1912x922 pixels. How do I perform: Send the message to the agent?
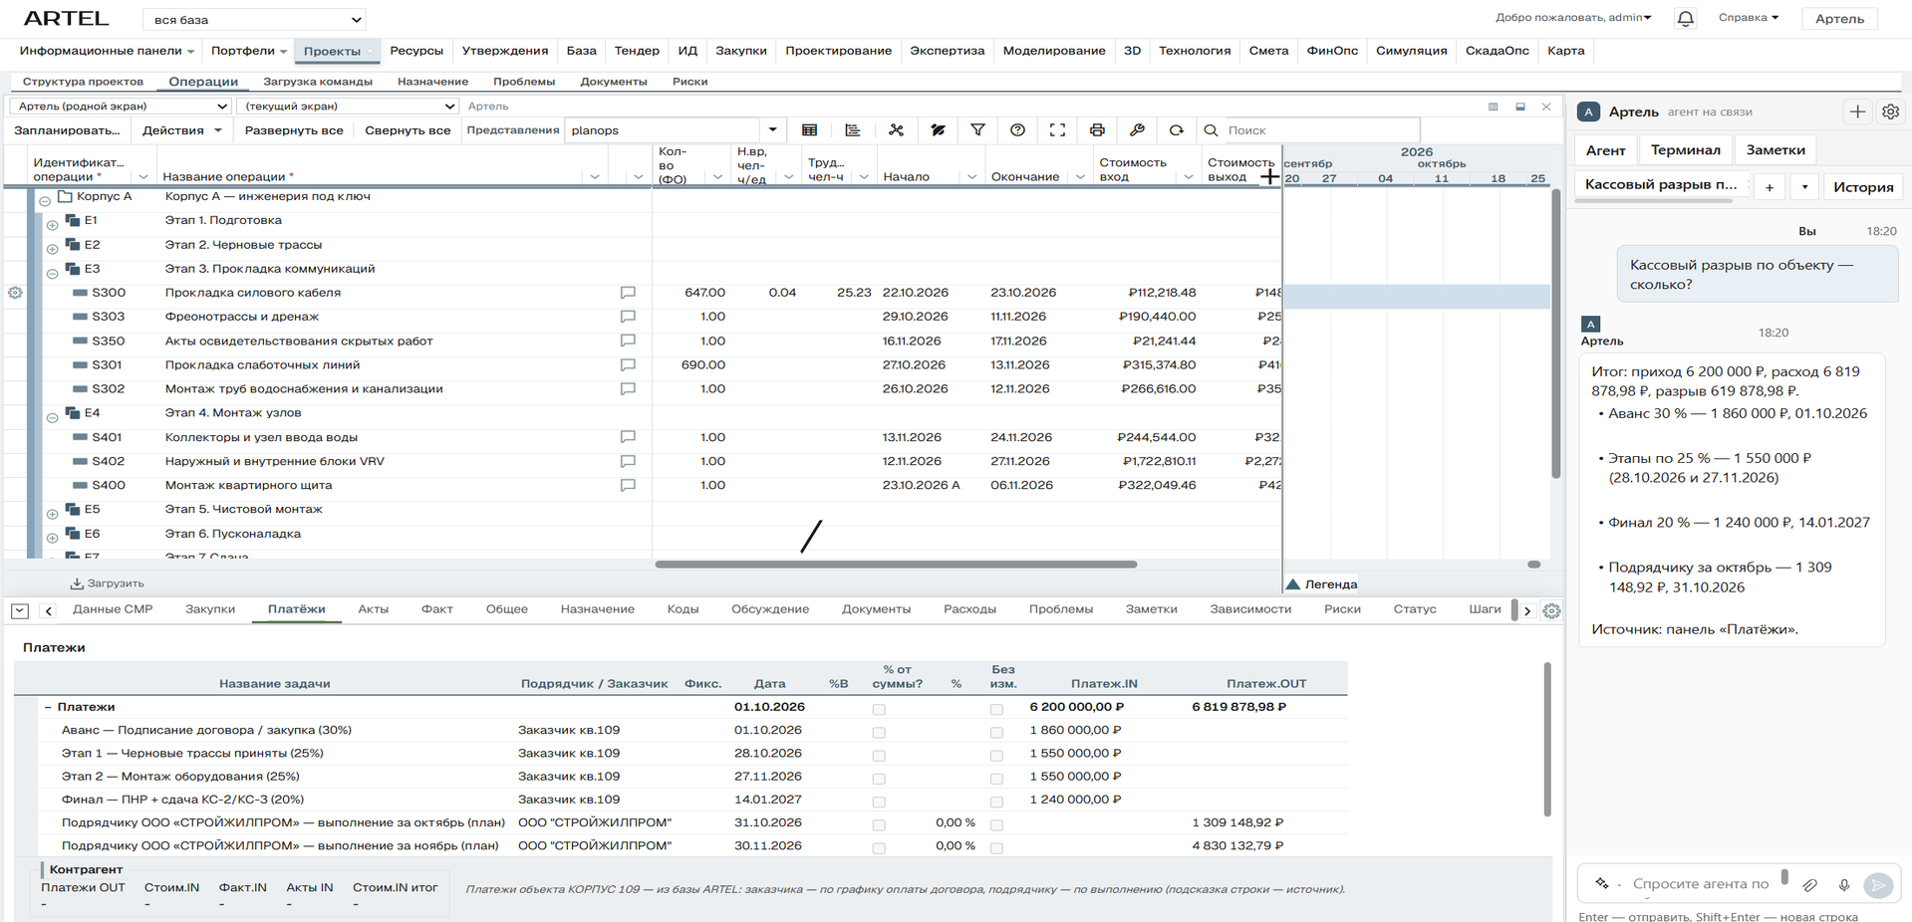click(x=1878, y=884)
